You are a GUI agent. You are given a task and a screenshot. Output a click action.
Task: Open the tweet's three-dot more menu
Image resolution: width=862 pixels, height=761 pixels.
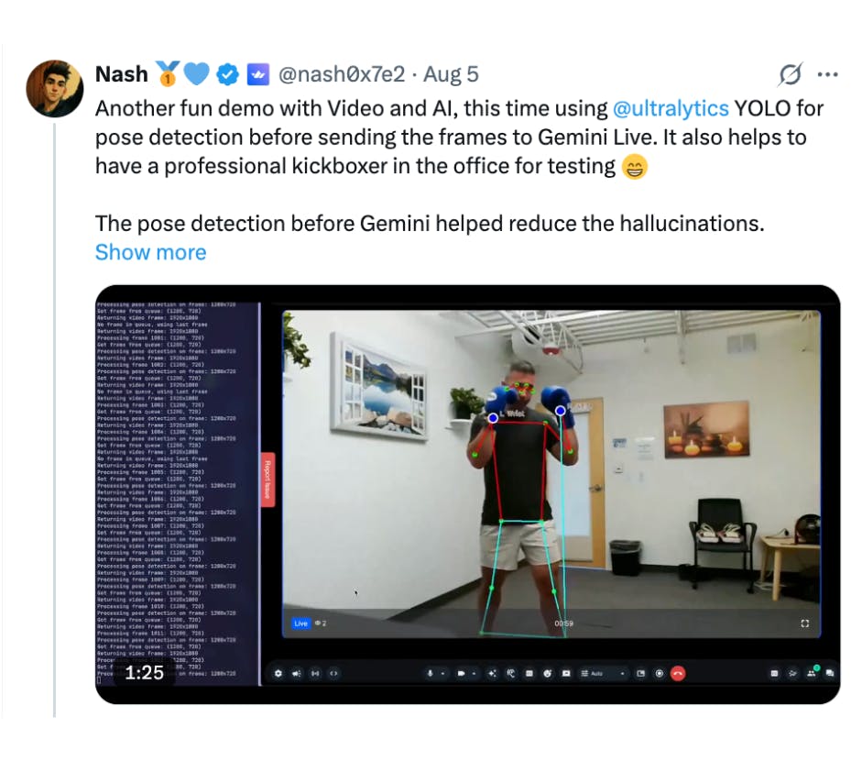click(827, 74)
